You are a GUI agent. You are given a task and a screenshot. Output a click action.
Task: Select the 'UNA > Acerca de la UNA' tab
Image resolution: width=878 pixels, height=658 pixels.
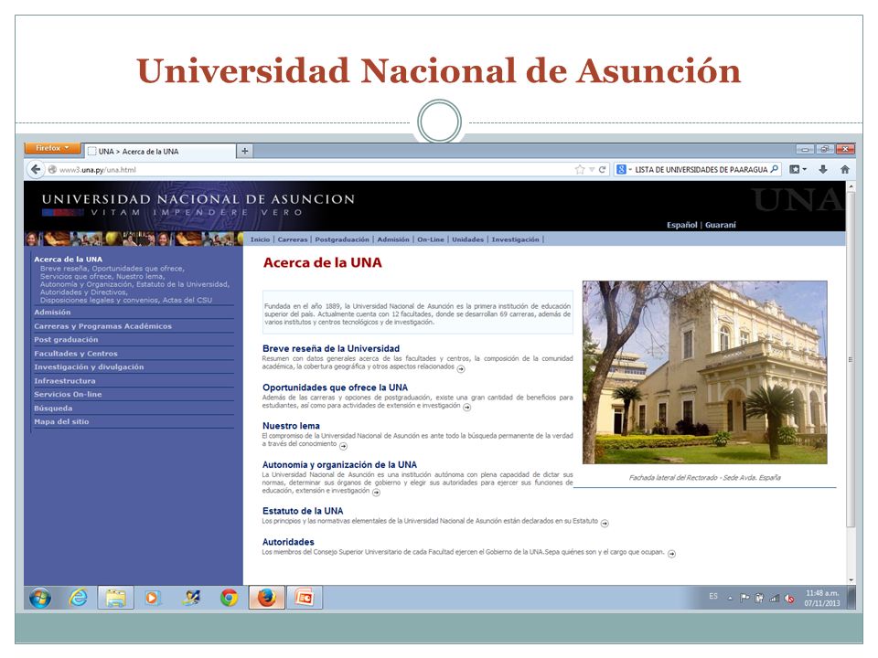[x=159, y=151]
